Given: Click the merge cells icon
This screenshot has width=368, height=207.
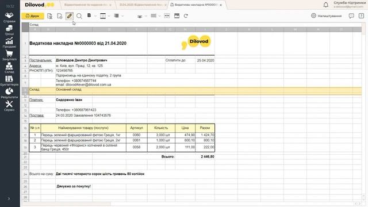Looking at the screenshot, I should (x=167, y=16).
